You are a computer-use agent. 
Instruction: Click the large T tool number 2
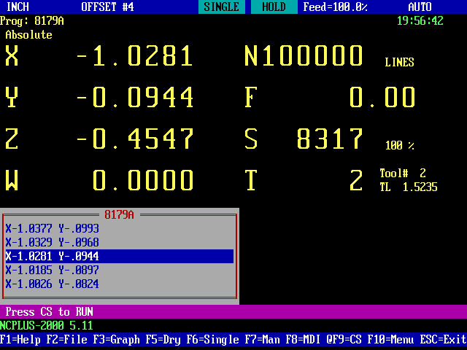356,180
